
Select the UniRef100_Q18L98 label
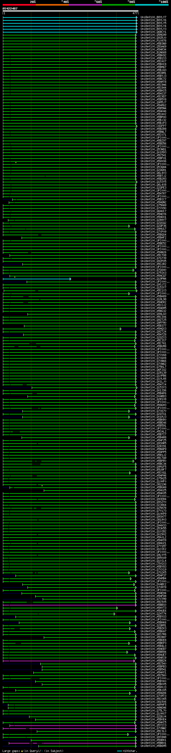(x=153, y=299)
